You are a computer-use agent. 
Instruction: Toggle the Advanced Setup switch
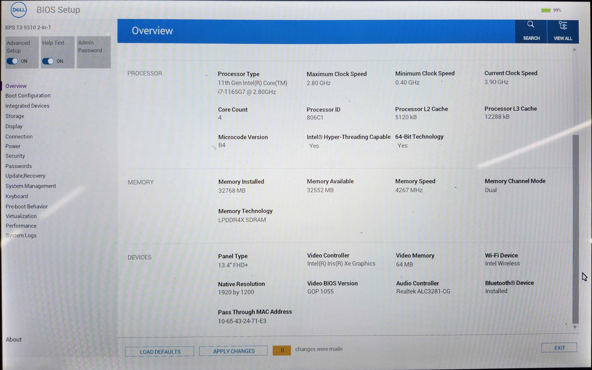point(12,61)
